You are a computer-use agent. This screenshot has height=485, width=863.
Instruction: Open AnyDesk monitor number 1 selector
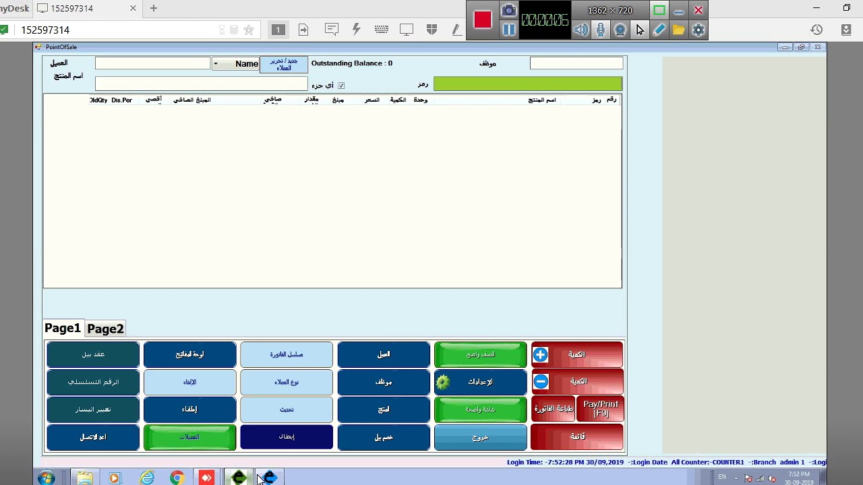tap(278, 30)
